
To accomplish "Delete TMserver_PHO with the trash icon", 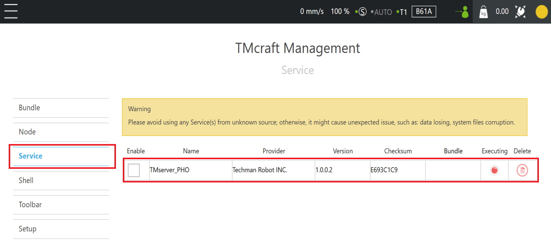I will [x=522, y=170].
